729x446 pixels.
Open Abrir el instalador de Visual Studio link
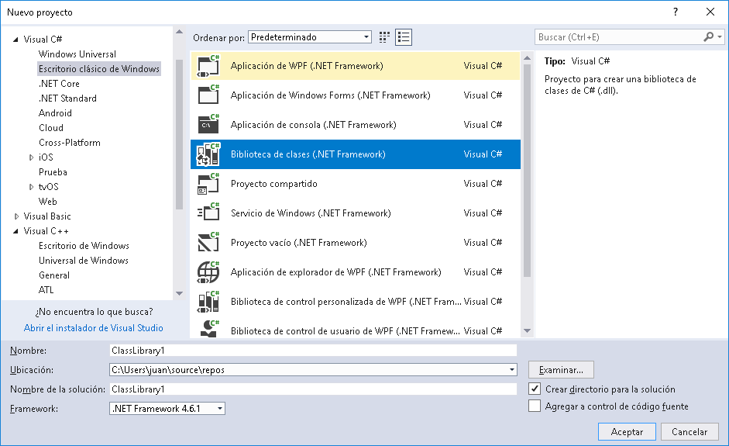(94, 328)
